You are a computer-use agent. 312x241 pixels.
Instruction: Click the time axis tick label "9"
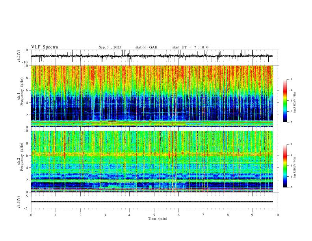[x=252, y=215]
